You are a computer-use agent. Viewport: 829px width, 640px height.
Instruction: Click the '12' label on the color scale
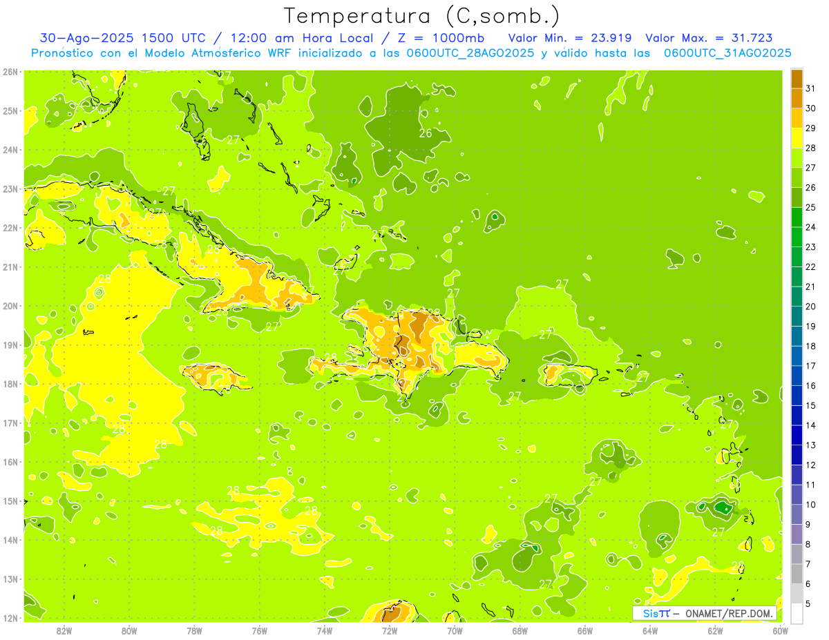click(811, 465)
